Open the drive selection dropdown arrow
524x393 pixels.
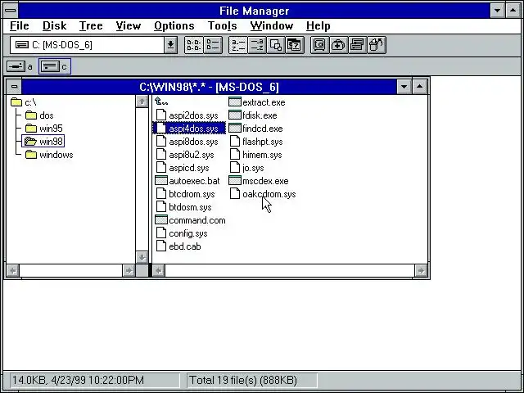pos(170,45)
